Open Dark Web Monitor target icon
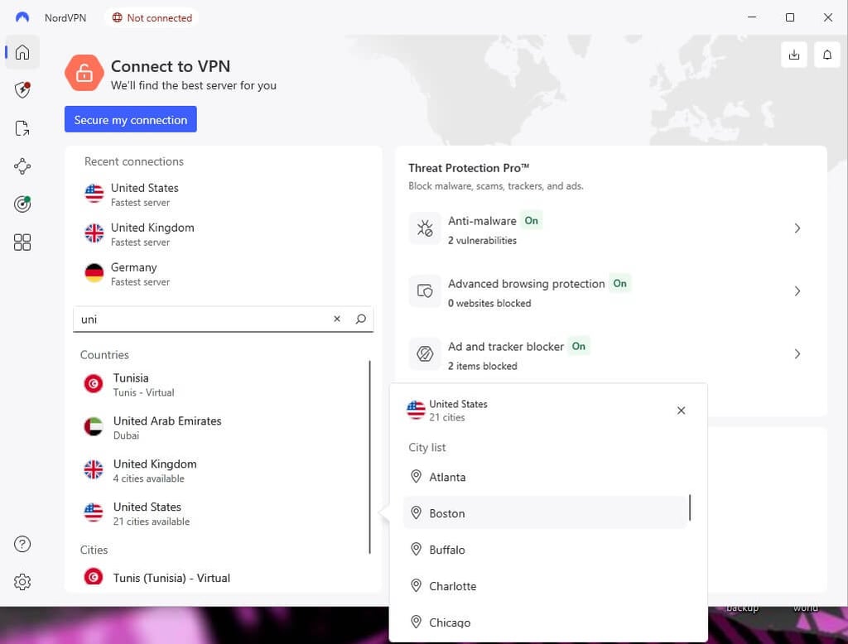 (22, 204)
